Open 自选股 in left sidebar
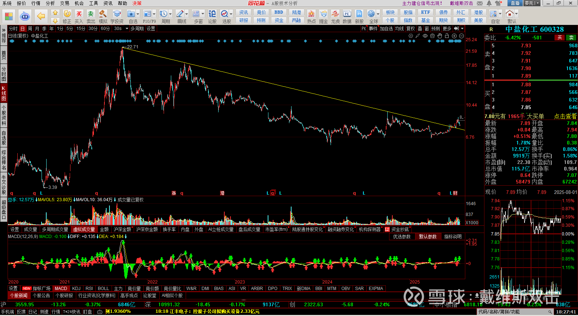This screenshot has height=316, width=578. click(x=4, y=138)
